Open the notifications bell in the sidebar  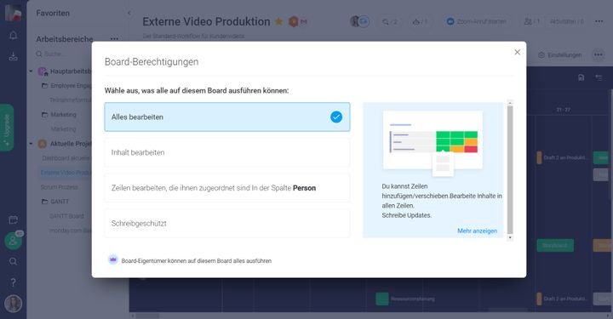click(13, 36)
